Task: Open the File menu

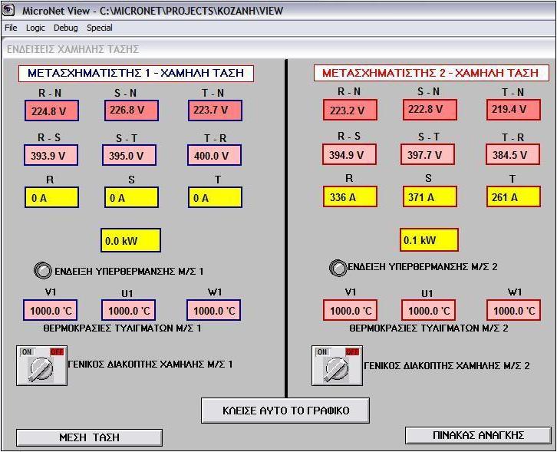Action: [11, 28]
